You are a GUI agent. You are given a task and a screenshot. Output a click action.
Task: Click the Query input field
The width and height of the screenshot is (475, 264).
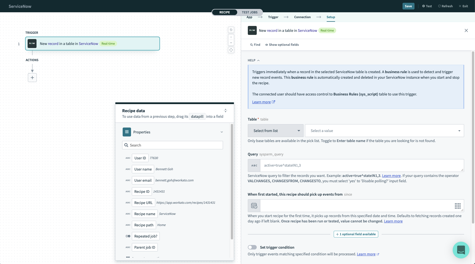pos(362,165)
